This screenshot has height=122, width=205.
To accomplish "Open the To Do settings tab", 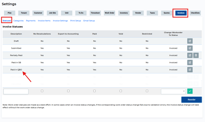I will tap(81, 13).
